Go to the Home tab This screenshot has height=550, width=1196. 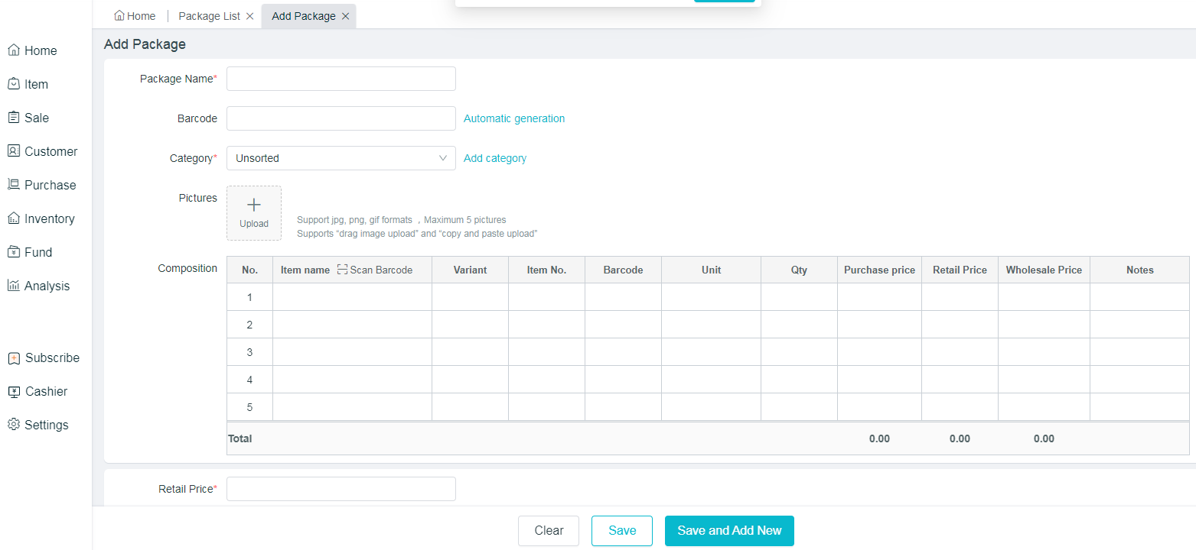[x=135, y=16]
